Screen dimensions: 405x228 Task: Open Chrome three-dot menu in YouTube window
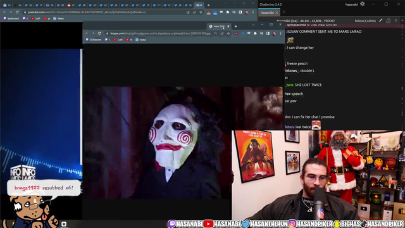(253, 12)
